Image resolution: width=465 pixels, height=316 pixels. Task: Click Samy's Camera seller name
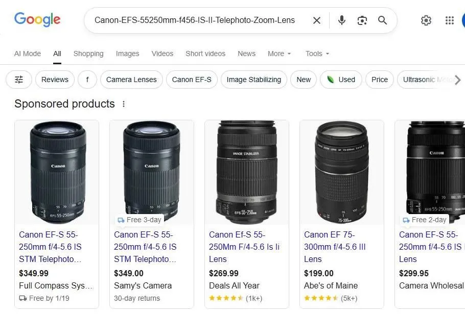pyautogui.click(x=143, y=285)
